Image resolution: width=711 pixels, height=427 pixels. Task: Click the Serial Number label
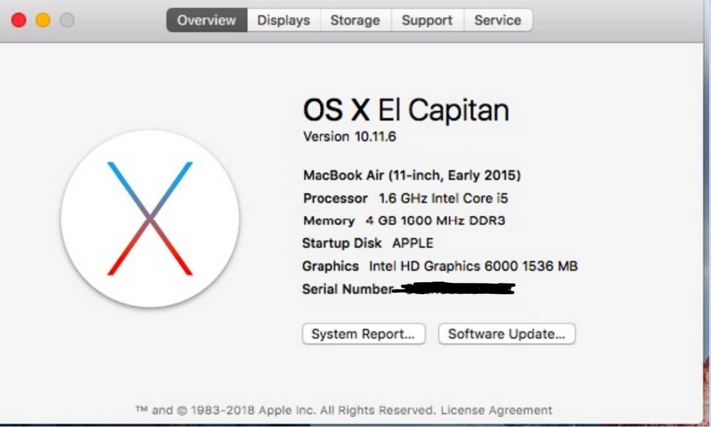point(347,290)
